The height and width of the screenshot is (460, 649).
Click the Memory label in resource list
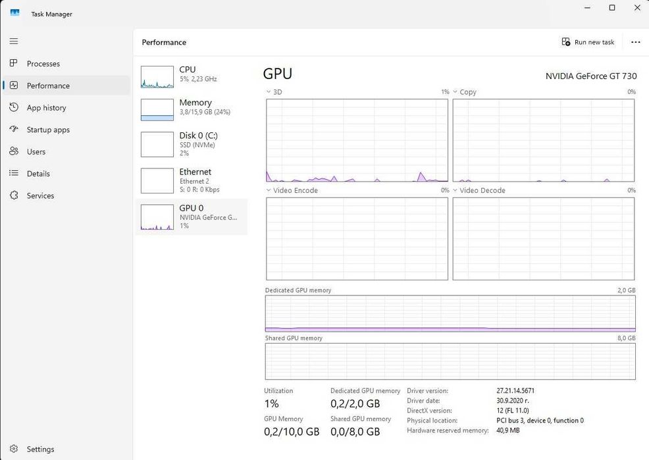point(195,102)
